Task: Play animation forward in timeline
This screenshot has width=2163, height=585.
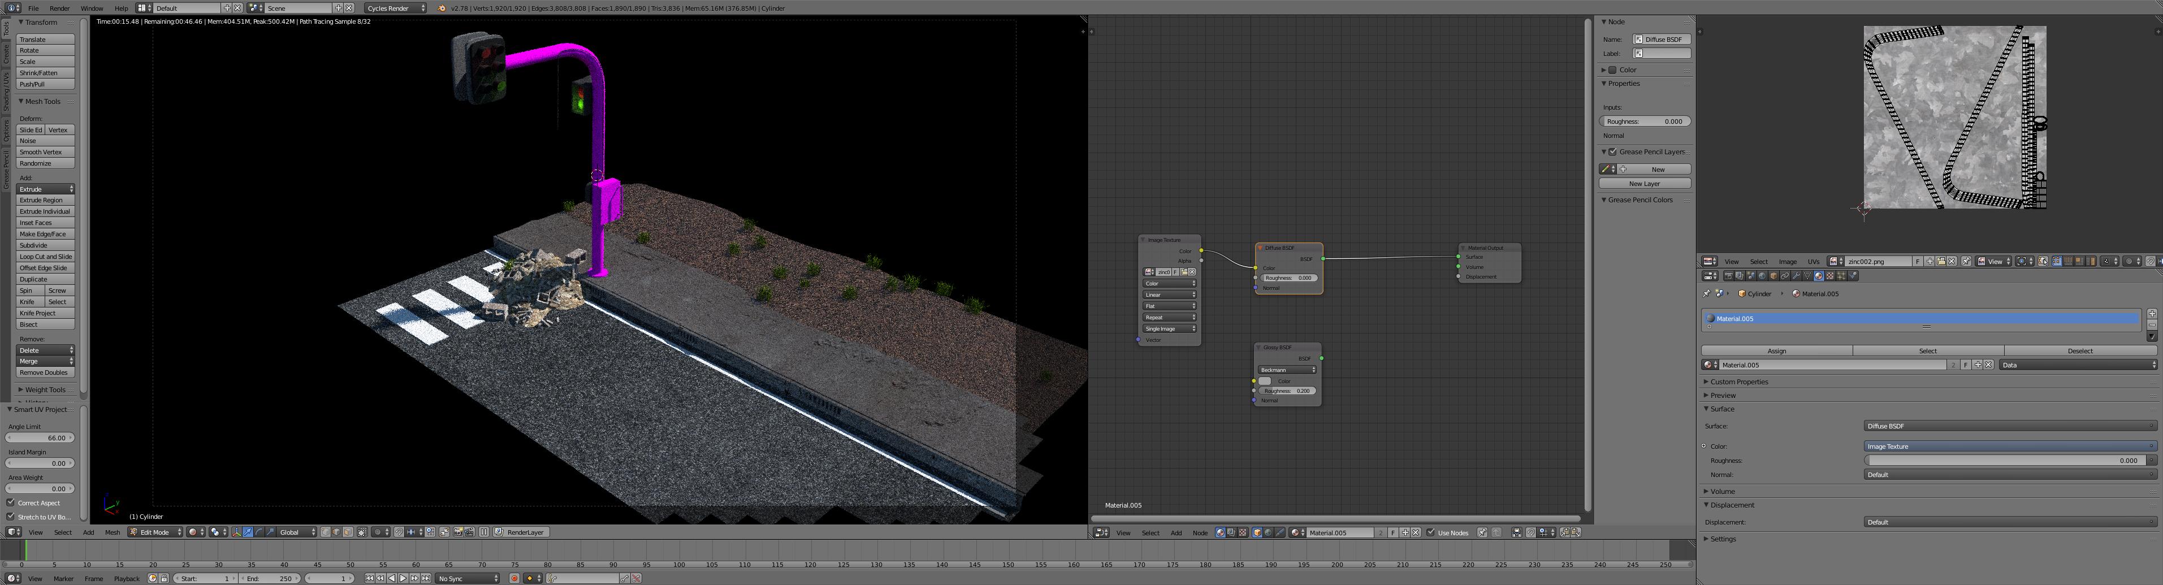Action: 403,578
